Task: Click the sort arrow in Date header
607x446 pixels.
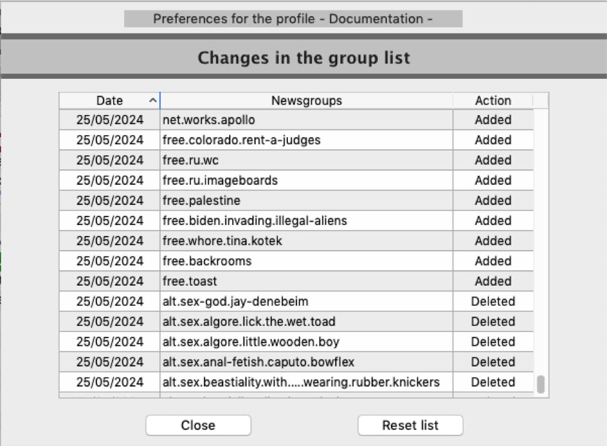Action: coord(153,101)
